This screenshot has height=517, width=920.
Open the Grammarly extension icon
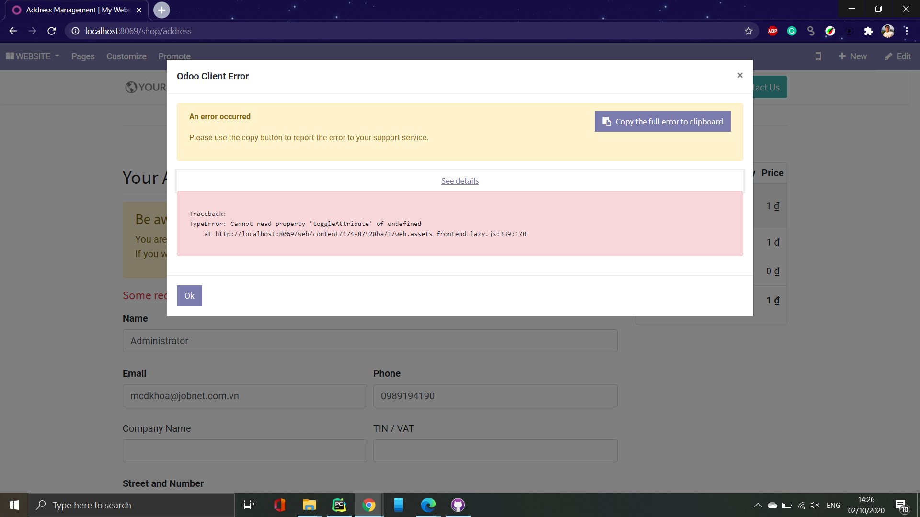792,31
